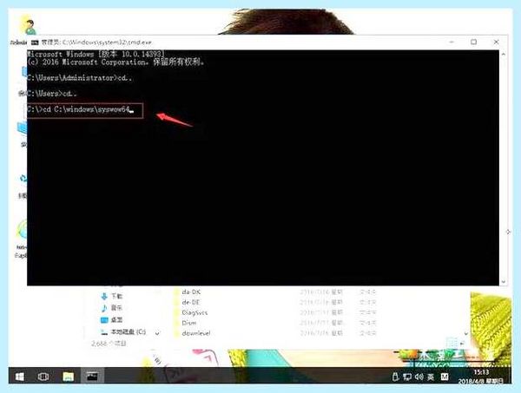Click the Microsoft Windows version line

(96, 54)
